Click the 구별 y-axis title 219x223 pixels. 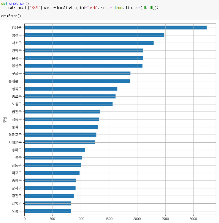click(x=5, y=120)
